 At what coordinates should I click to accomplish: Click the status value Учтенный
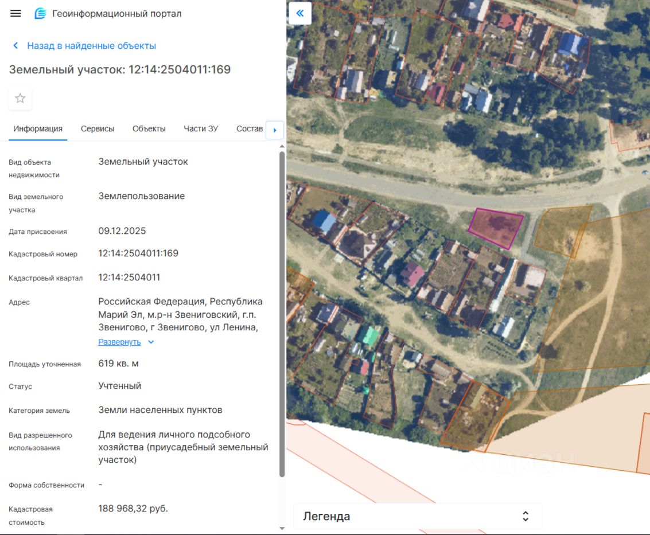[x=119, y=386]
